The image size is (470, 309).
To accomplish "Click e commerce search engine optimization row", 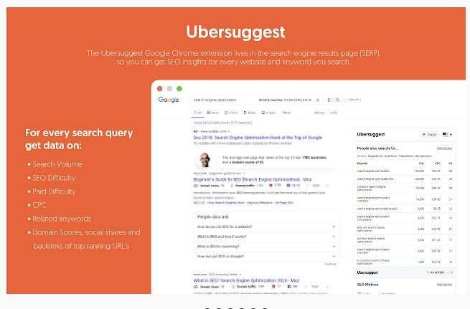I will [405, 262].
